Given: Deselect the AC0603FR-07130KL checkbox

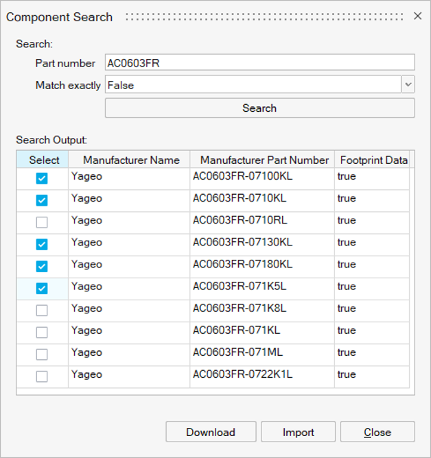Looking at the screenshot, I should [x=42, y=244].
